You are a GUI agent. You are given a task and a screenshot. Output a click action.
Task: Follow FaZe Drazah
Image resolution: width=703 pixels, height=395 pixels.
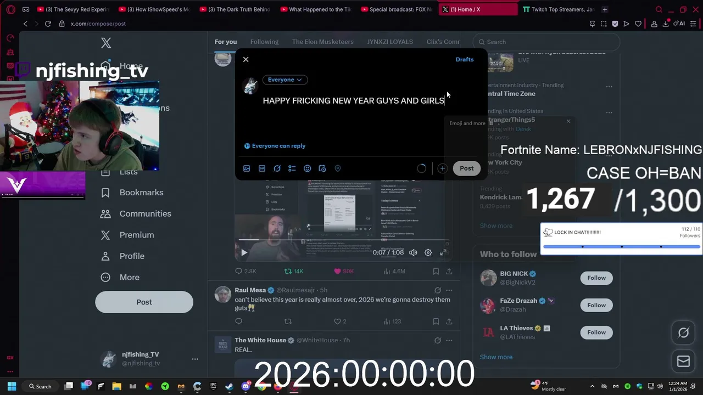(x=596, y=305)
